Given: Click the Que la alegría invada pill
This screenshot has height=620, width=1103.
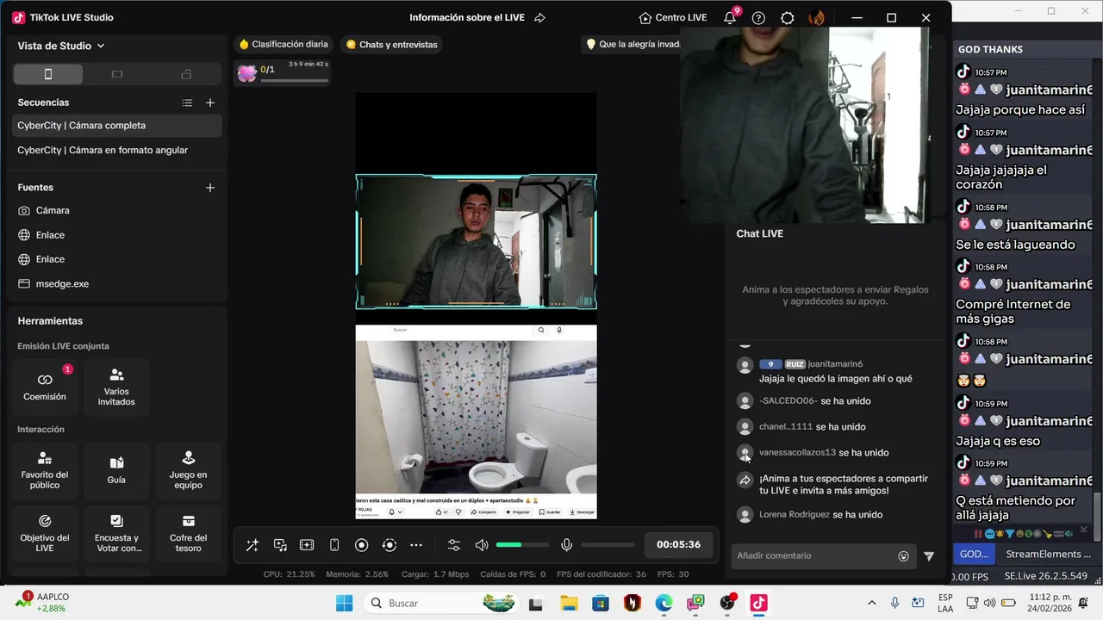Looking at the screenshot, I should click(633, 45).
